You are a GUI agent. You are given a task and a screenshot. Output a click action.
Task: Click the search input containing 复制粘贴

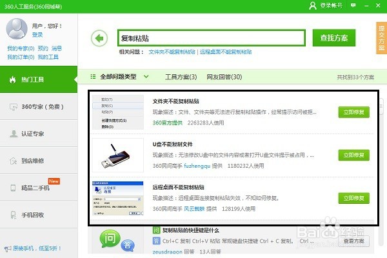coord(212,38)
